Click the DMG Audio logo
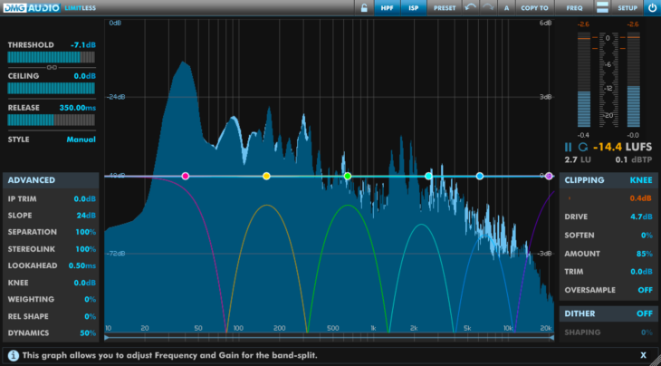This screenshot has height=366, width=661. [x=32, y=7]
